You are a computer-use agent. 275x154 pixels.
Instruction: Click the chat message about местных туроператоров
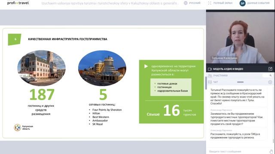[237, 119]
